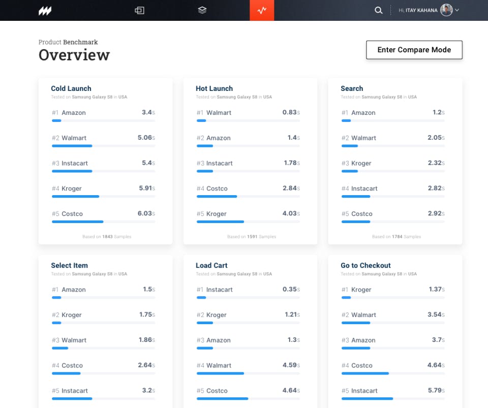Open the Go to Checkout card title
This screenshot has height=408, width=488.
coord(365,266)
